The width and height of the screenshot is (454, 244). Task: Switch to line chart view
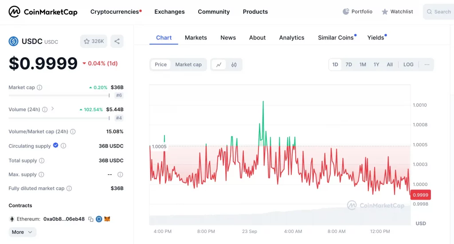pos(219,65)
